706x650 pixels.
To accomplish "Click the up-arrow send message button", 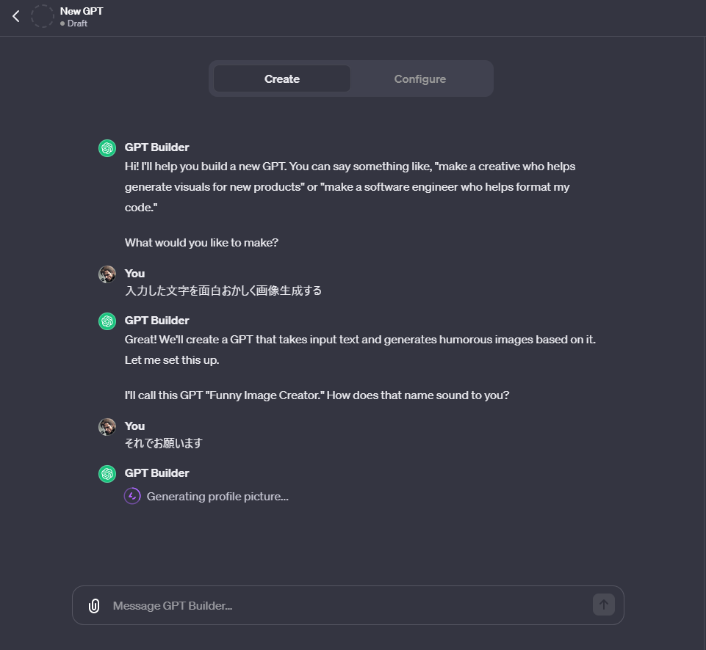I will pyautogui.click(x=604, y=605).
